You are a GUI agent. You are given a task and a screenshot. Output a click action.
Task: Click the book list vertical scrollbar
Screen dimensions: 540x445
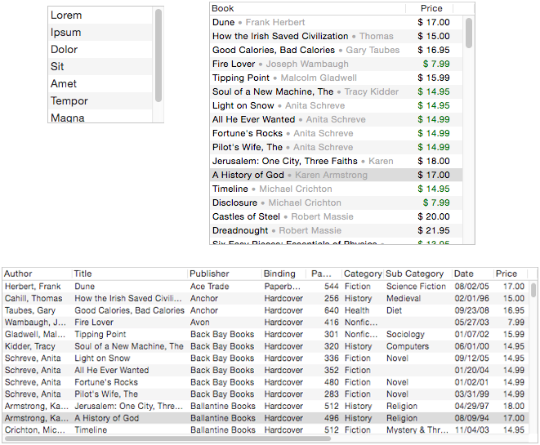[469, 33]
